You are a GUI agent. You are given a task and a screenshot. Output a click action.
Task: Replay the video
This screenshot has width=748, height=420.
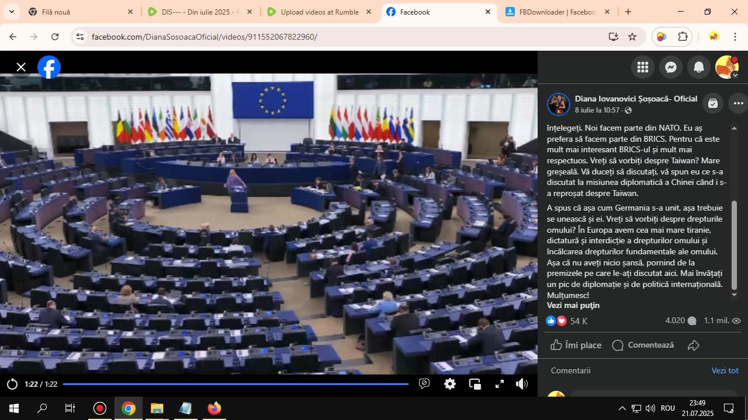12,384
